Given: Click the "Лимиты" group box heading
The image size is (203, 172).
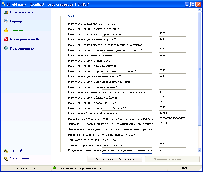Looking at the screenshot, I should [70, 16].
